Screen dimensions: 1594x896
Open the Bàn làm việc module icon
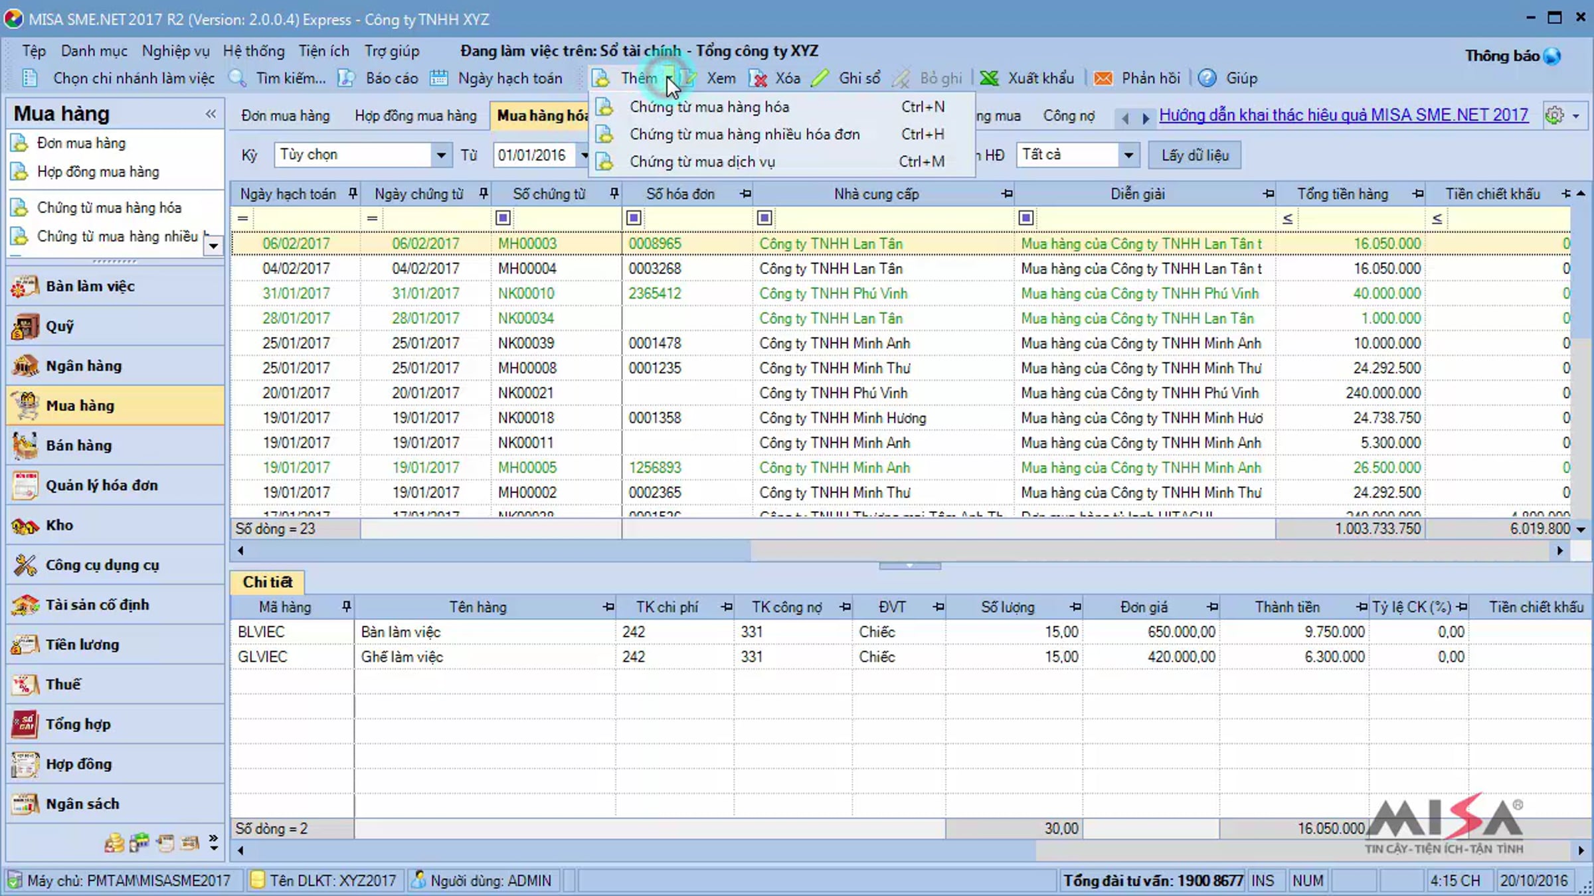point(25,287)
